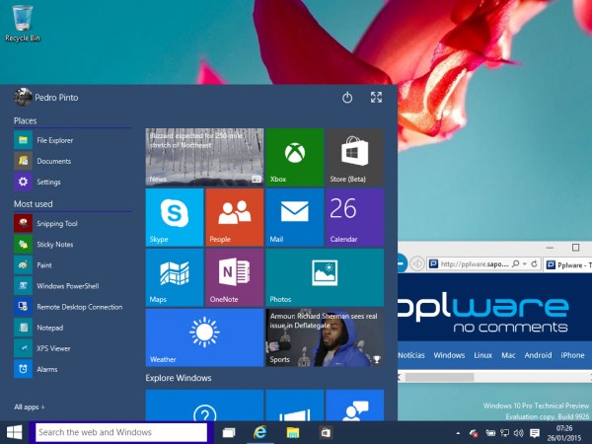This screenshot has height=444, width=592.
Task: Launch Snipping Tool from Most used
Action: 72,224
